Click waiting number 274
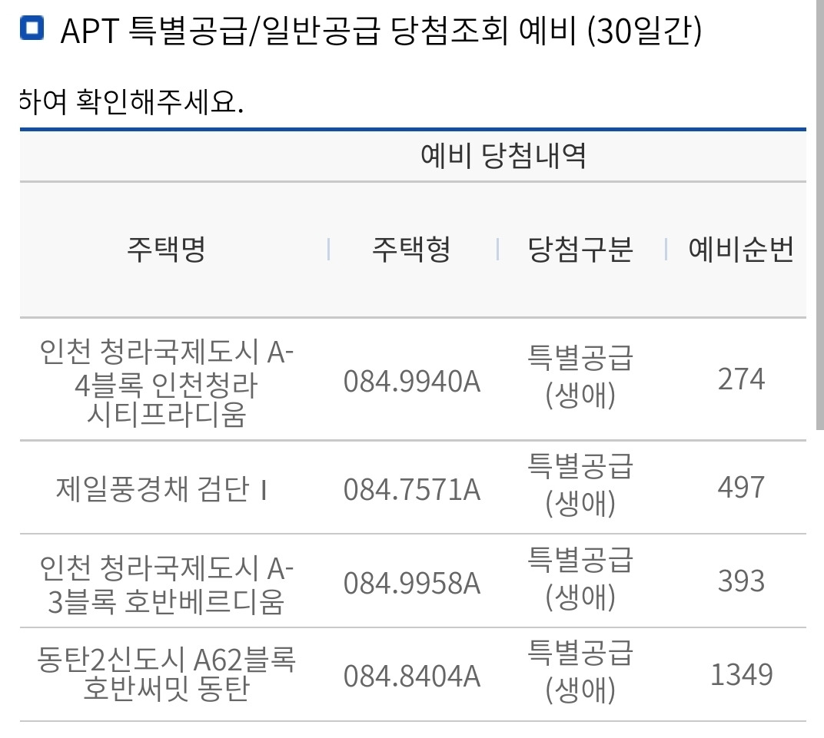824x738 pixels. (x=741, y=379)
